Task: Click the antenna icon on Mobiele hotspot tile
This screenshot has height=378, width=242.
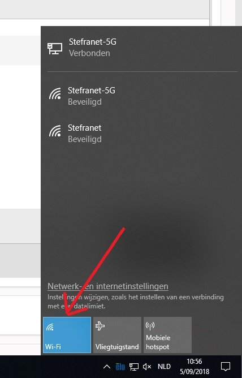Action: click(150, 326)
